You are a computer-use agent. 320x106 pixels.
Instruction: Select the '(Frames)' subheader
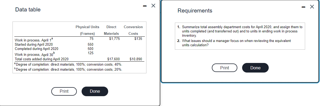coord(87,34)
